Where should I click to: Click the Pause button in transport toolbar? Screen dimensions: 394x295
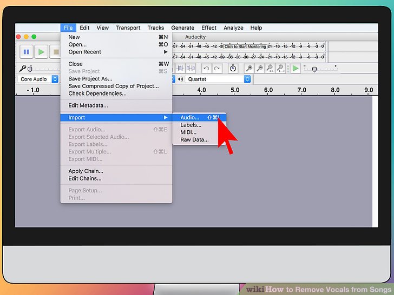(26, 52)
